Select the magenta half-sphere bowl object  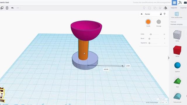86,30
